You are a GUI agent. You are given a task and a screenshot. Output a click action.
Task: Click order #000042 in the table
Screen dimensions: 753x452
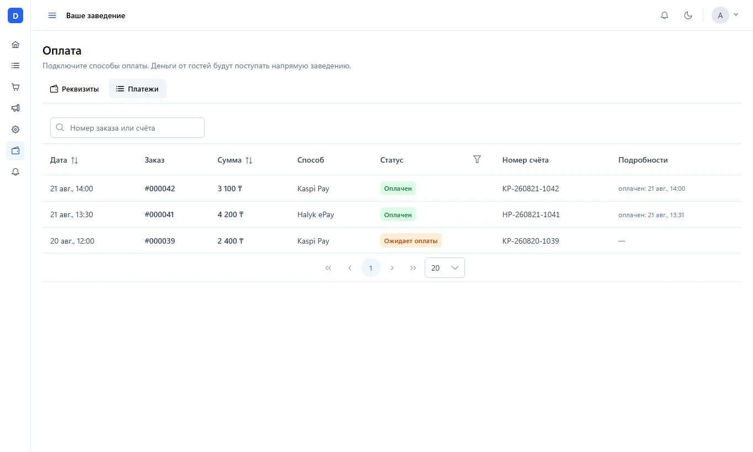coord(160,189)
